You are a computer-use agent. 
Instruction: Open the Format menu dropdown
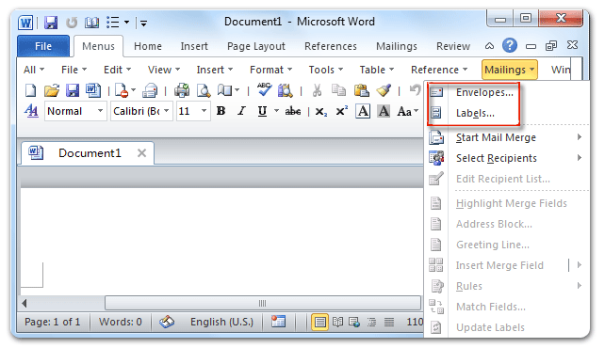270,70
